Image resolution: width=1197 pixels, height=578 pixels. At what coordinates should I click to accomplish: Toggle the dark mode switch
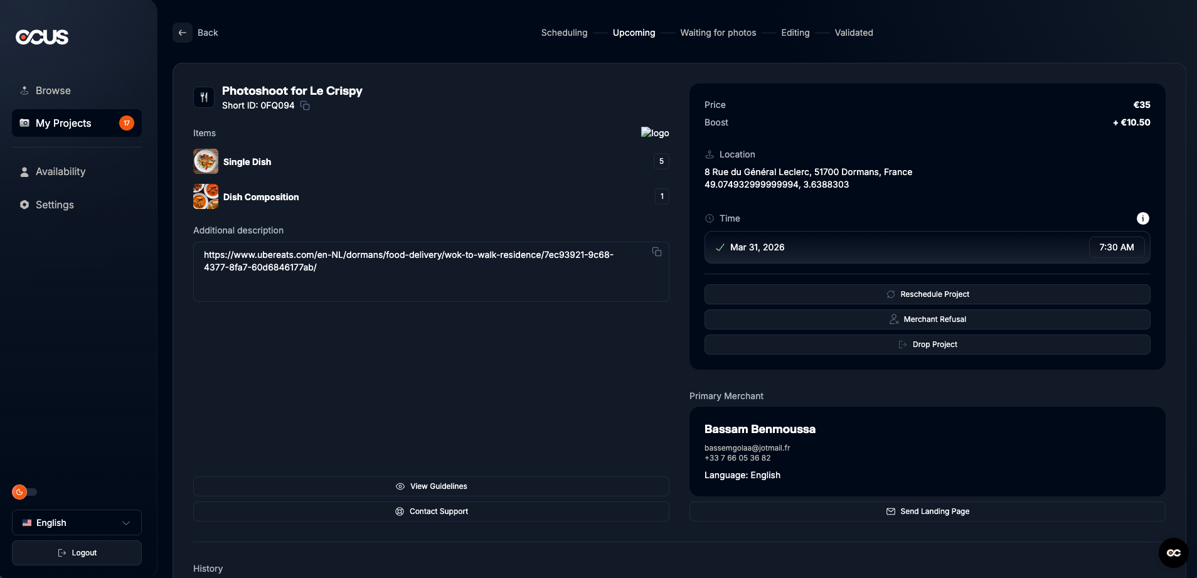(25, 492)
